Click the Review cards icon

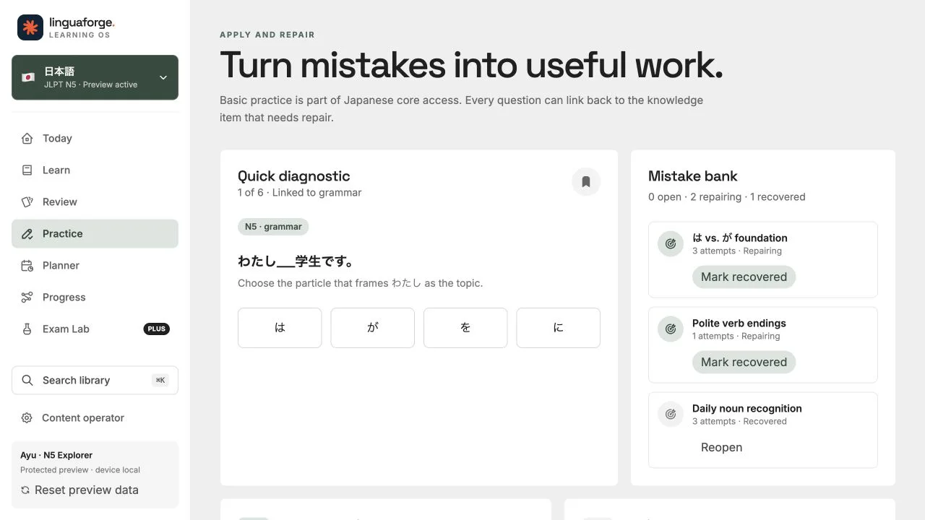coord(27,202)
